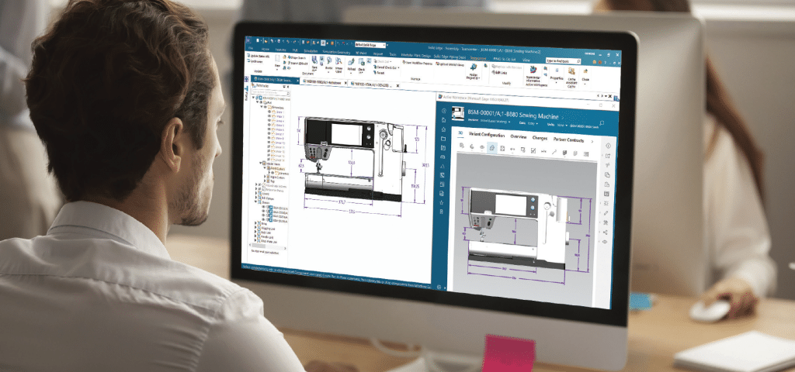Open the Changes tab in Active Workspace
Image resolution: width=795 pixels, height=372 pixels.
tap(540, 138)
